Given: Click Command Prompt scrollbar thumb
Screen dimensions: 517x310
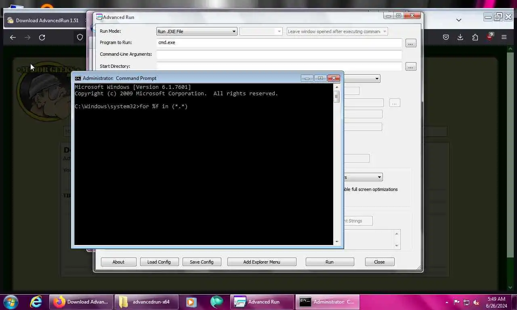Looking at the screenshot, I should [x=336, y=97].
